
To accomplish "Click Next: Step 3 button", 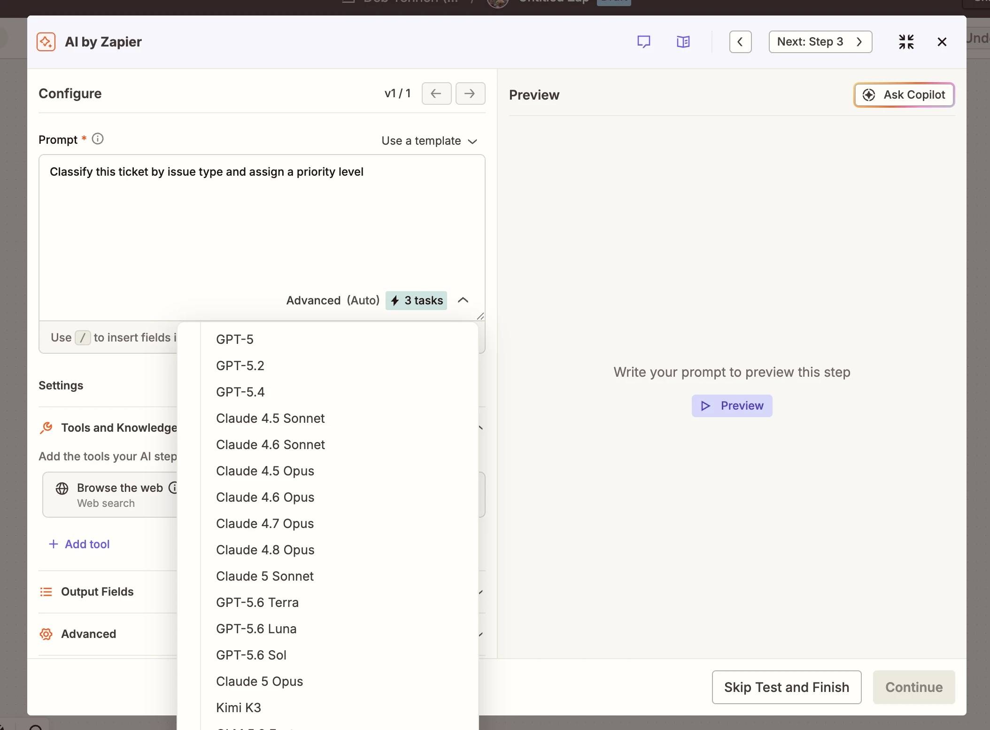I will [820, 42].
